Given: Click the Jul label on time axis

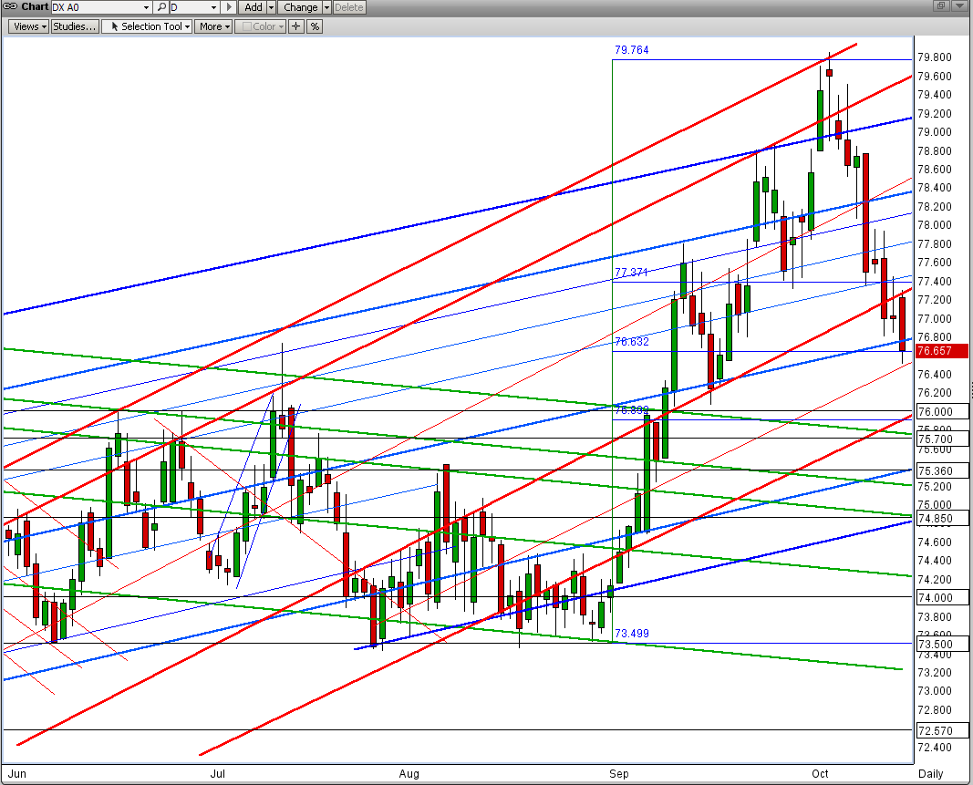Looking at the screenshot, I should pyautogui.click(x=217, y=774).
